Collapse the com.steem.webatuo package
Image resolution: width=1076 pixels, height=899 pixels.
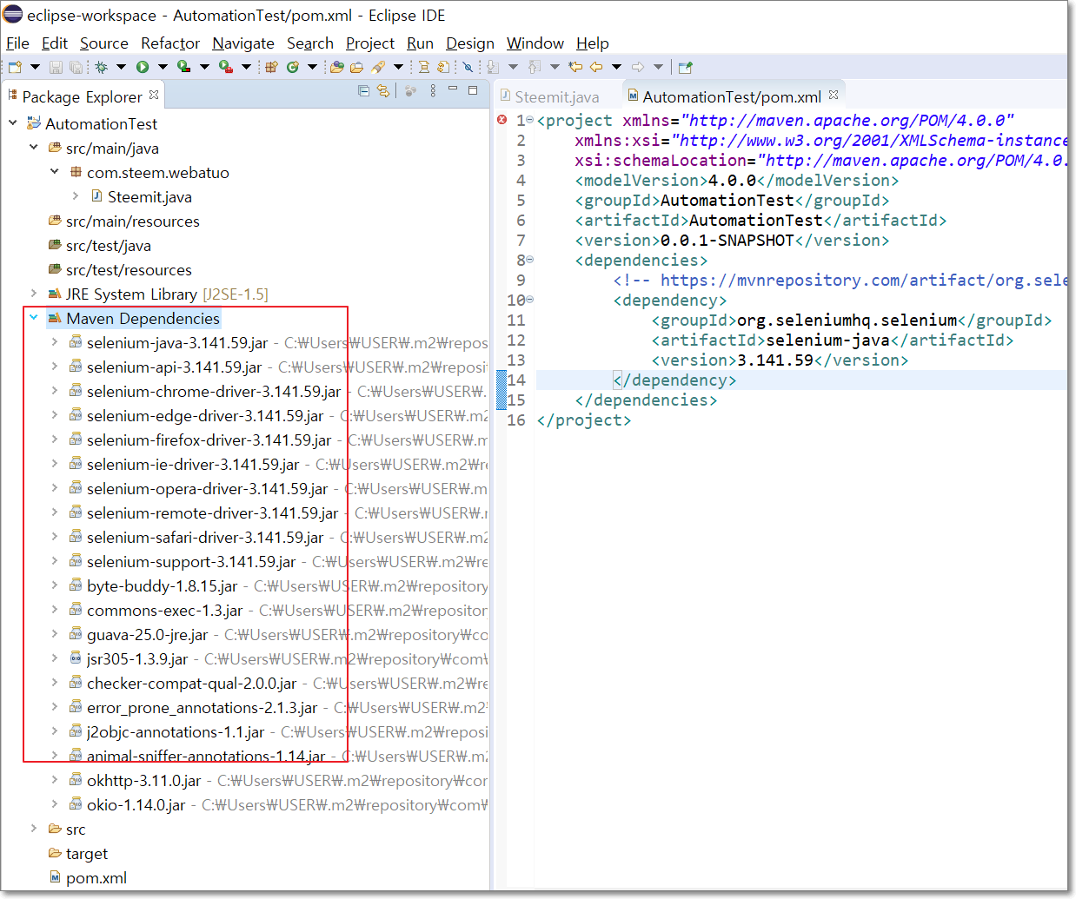(x=55, y=171)
